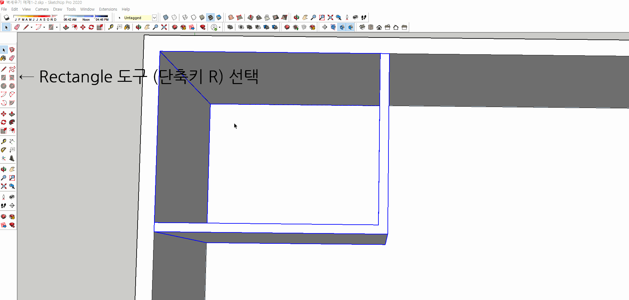Expand the Arc tool flyout arrow
Image resolution: width=629 pixels, height=300 pixels.
coord(44,27)
